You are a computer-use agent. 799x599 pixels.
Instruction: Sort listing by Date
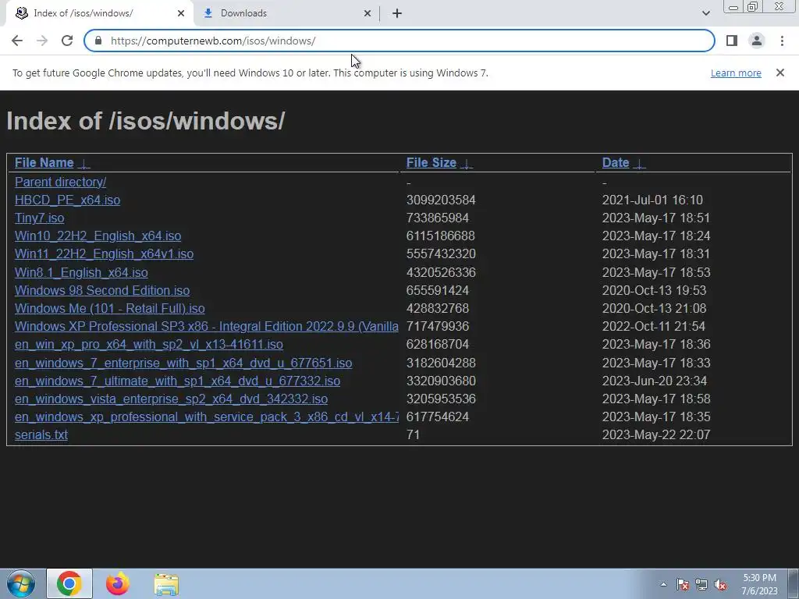[x=616, y=162]
